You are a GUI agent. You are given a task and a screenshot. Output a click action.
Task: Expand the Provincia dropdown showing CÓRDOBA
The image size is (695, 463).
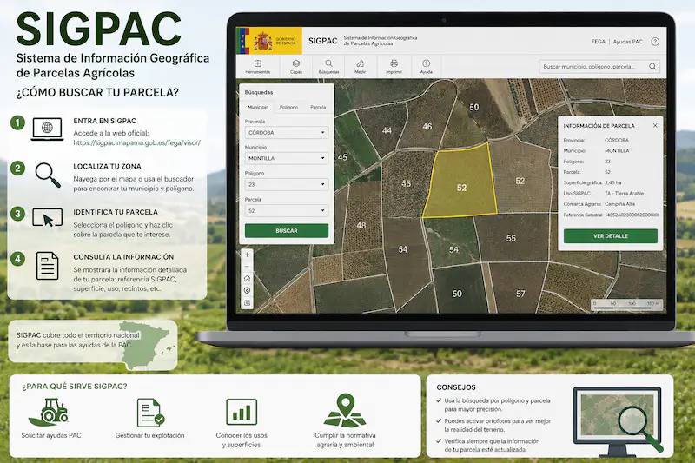pos(287,133)
